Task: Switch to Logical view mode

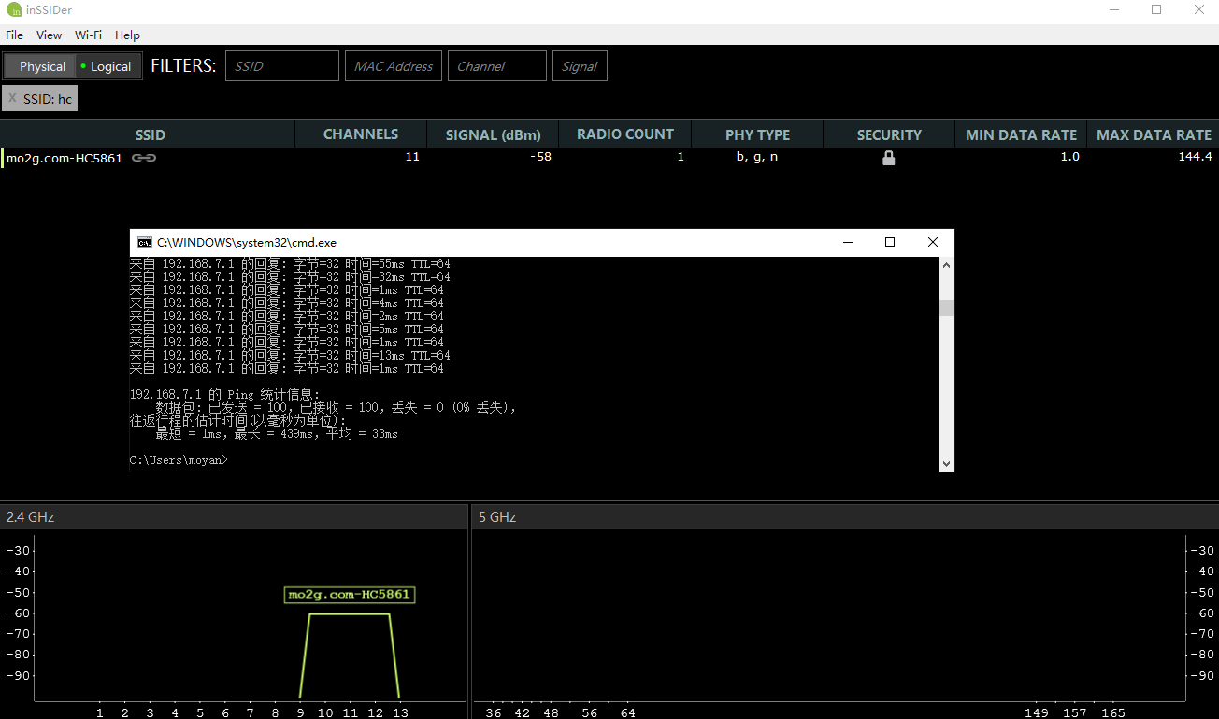Action: click(x=107, y=66)
